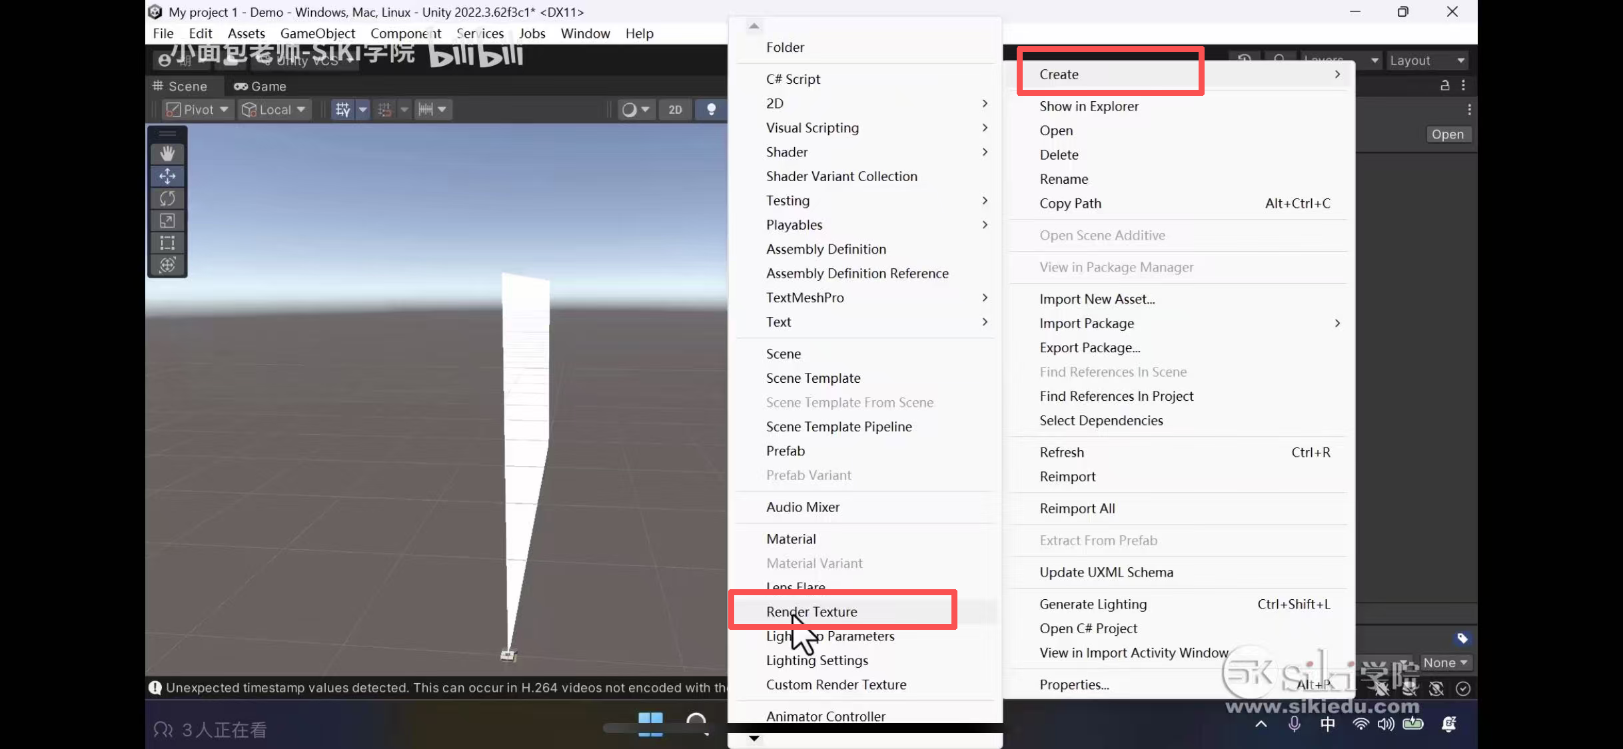The height and width of the screenshot is (749, 1623).
Task: Toggle Local/Global handle rotation
Action: (274, 109)
